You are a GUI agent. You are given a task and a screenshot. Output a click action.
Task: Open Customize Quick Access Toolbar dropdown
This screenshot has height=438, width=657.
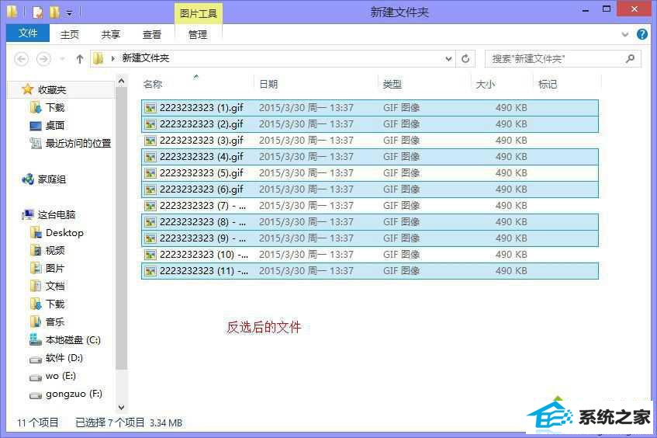pos(70,13)
